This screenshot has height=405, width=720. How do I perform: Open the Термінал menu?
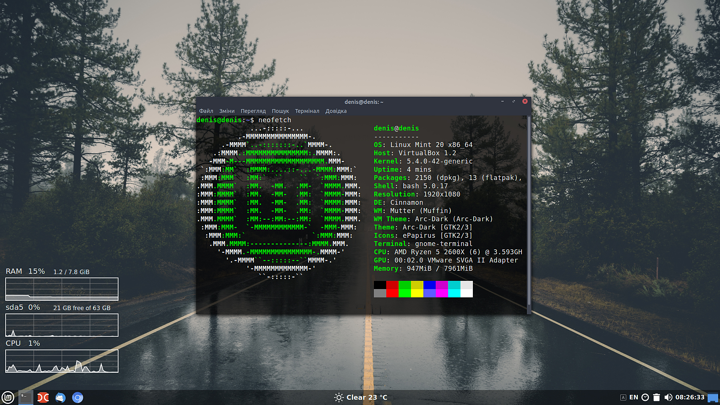pyautogui.click(x=307, y=111)
